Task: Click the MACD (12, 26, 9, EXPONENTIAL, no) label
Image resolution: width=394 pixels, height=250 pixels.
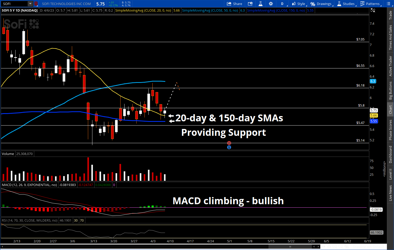Action: (29, 185)
